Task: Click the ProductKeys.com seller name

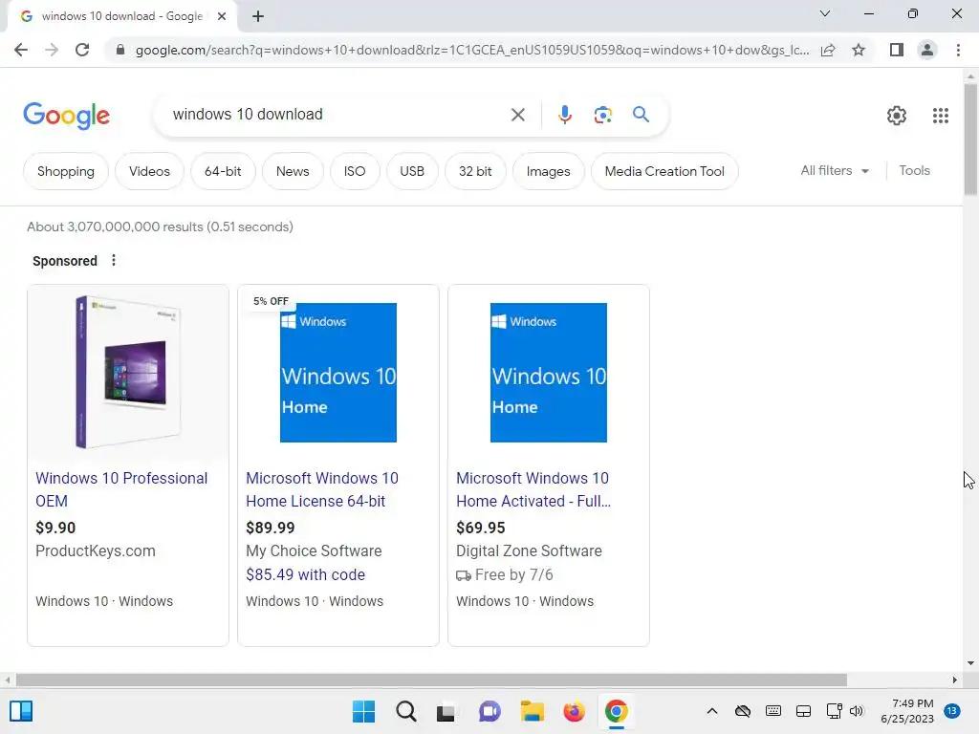Action: (95, 550)
